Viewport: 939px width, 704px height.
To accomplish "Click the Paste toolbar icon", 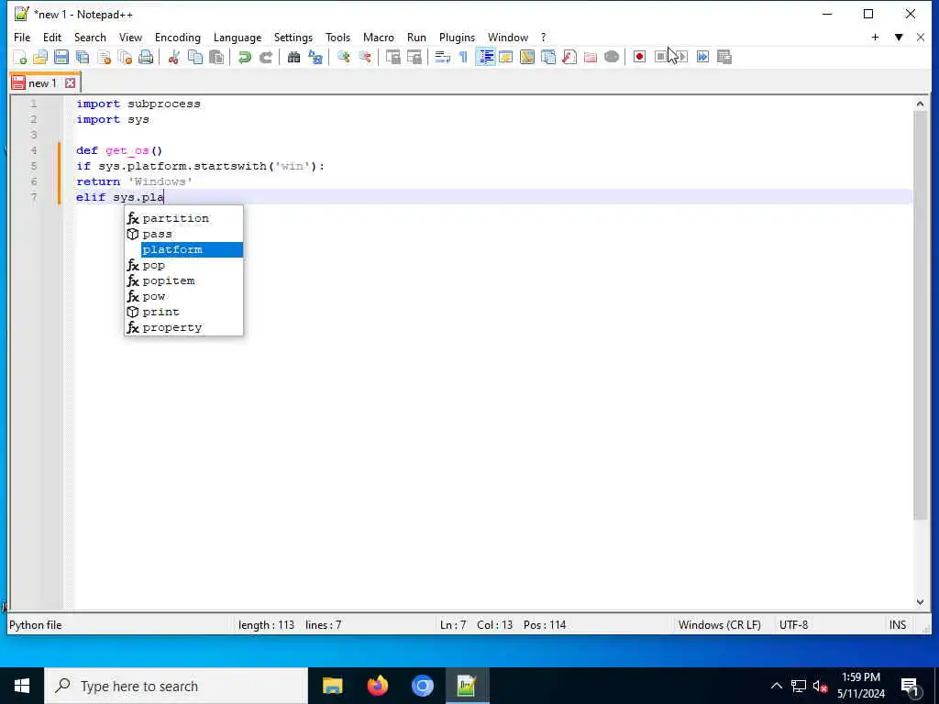I will click(x=216, y=57).
